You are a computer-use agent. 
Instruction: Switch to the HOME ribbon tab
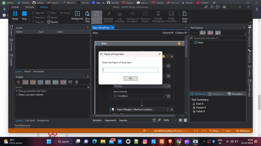(x=15, y=7)
